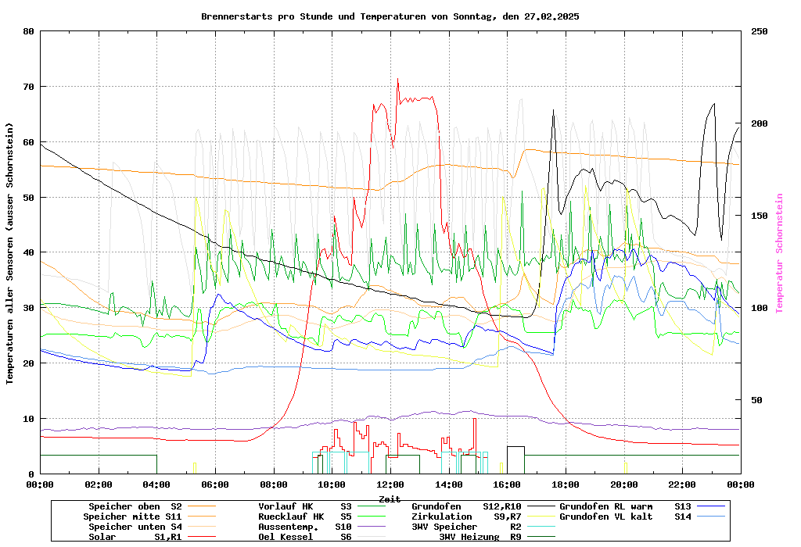
Task: Select the Zirkulation S9,R7 legend entry
Action: pos(466,517)
